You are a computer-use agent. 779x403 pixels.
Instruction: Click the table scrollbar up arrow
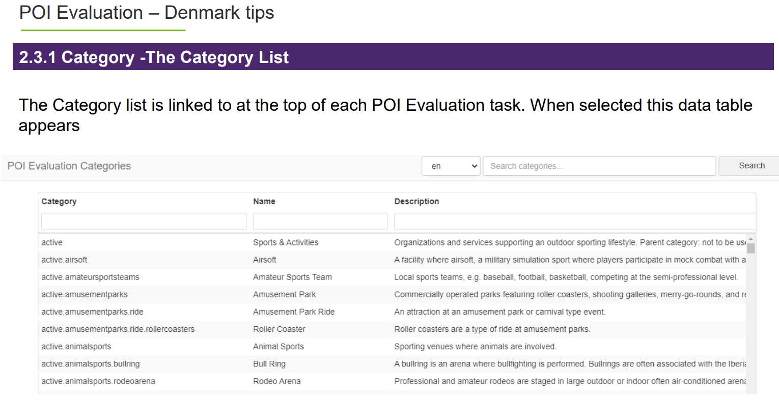751,238
